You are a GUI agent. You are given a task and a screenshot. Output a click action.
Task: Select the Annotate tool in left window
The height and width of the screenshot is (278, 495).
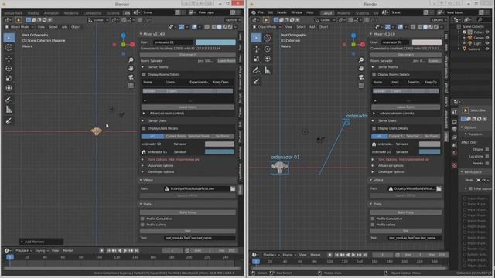click(9, 100)
